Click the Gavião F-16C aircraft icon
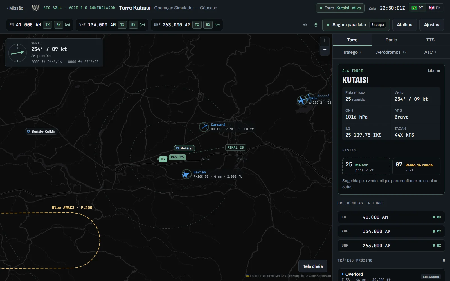 [186, 174]
